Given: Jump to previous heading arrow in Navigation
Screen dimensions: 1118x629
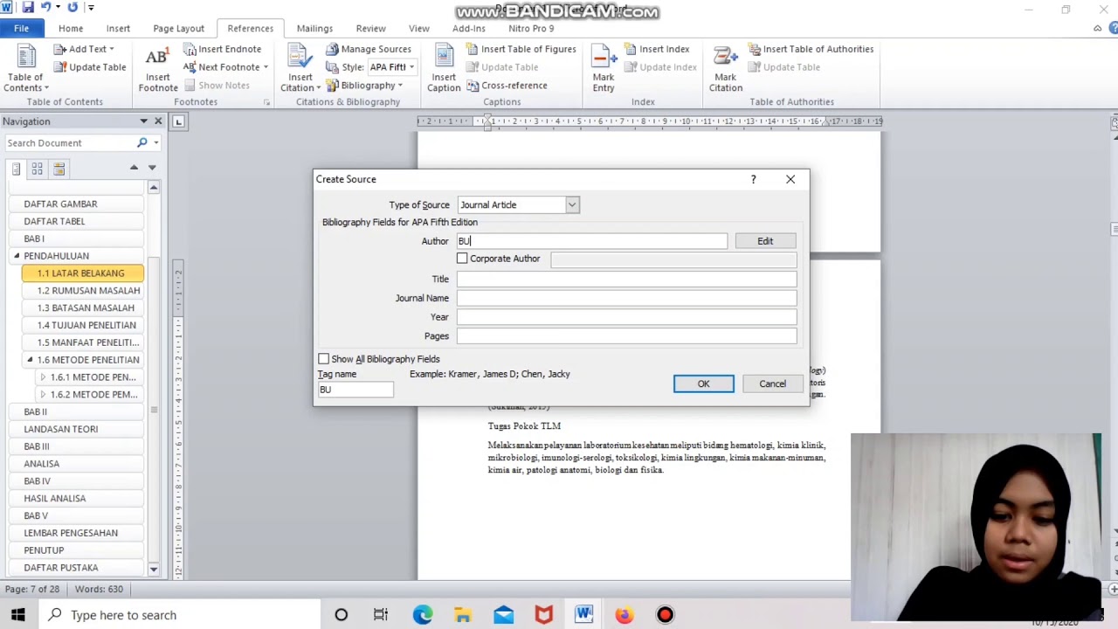Looking at the screenshot, I should click(x=134, y=168).
